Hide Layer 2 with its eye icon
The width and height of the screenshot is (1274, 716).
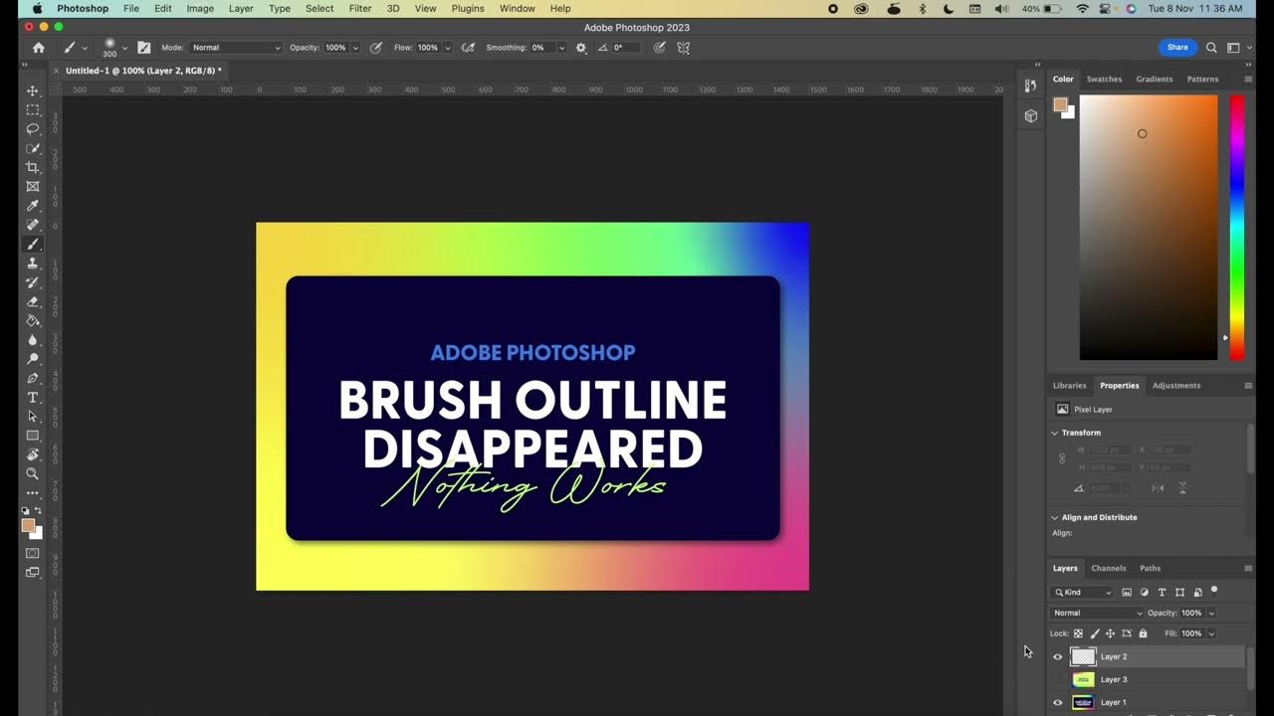tap(1057, 656)
